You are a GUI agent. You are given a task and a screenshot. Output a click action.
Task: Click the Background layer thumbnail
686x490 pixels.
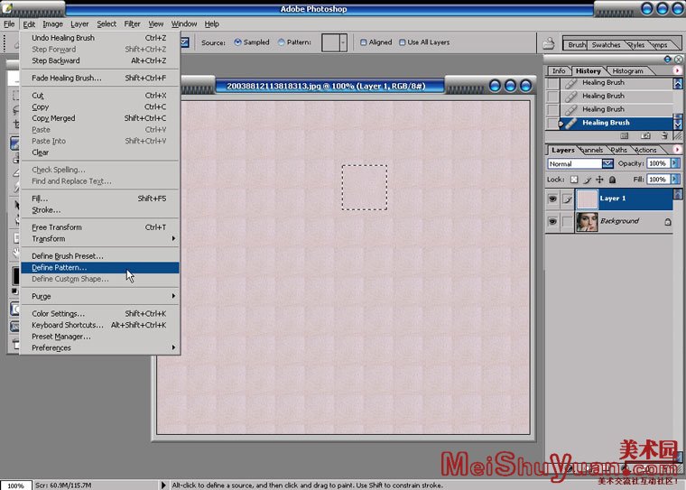coord(587,221)
